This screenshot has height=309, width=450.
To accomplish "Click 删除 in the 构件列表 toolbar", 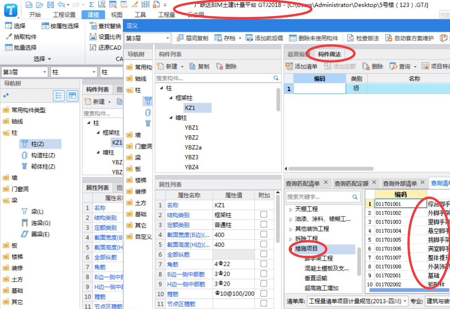I will (227, 66).
